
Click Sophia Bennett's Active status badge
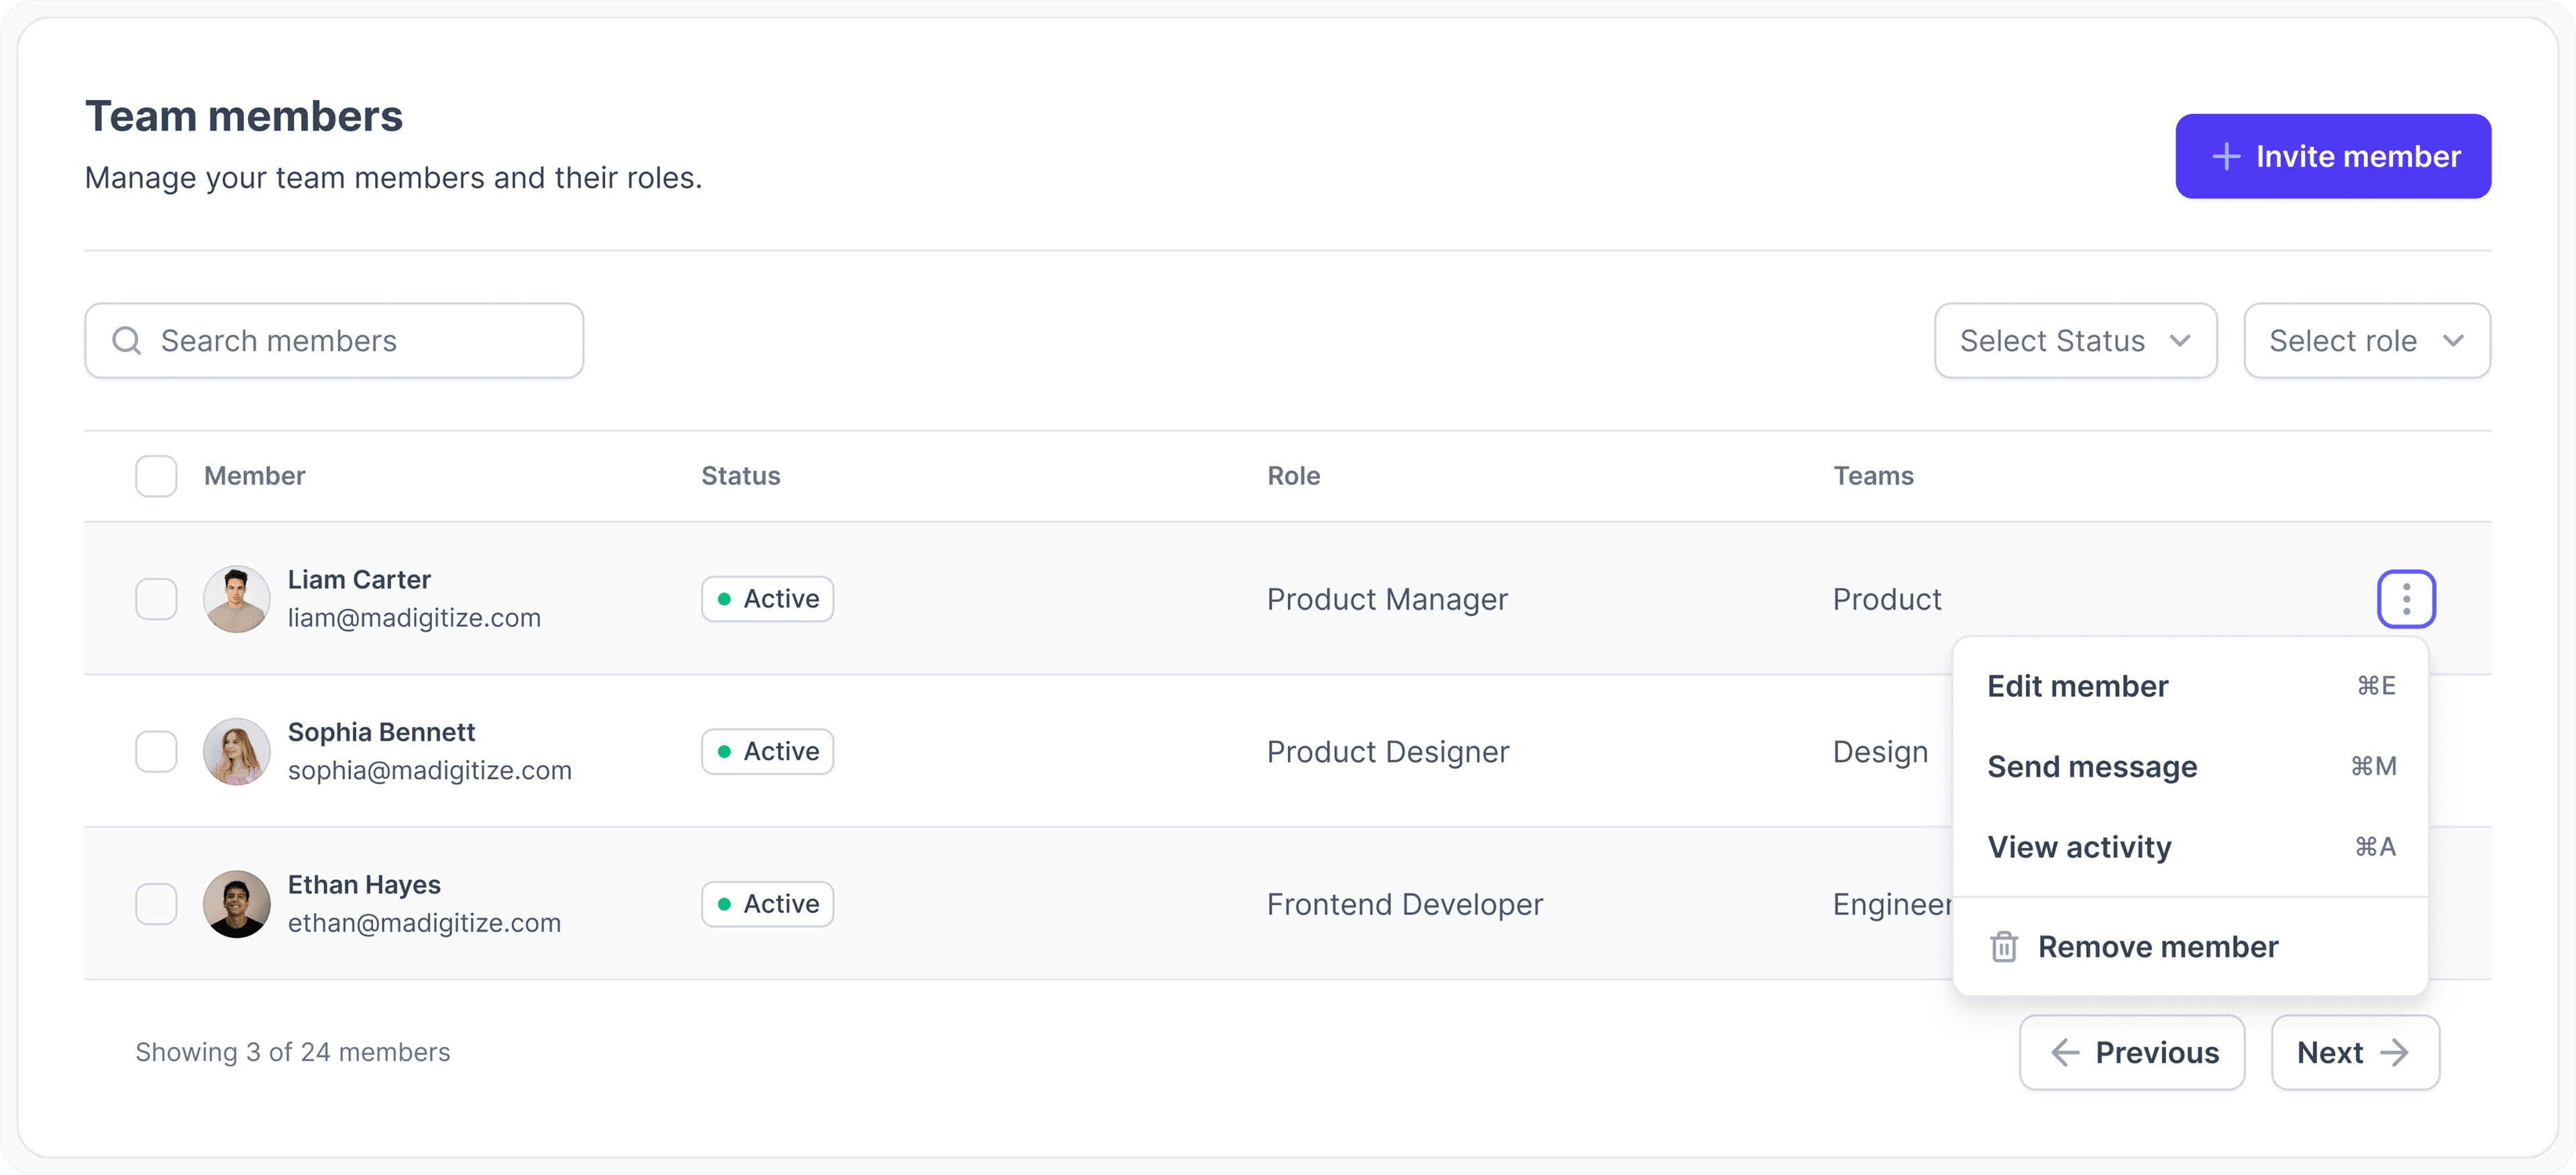767,751
